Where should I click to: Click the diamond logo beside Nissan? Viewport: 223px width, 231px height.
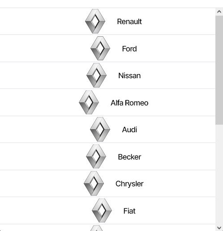tap(96, 75)
